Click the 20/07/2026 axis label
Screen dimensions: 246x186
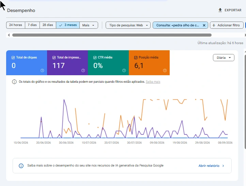tap(112, 143)
